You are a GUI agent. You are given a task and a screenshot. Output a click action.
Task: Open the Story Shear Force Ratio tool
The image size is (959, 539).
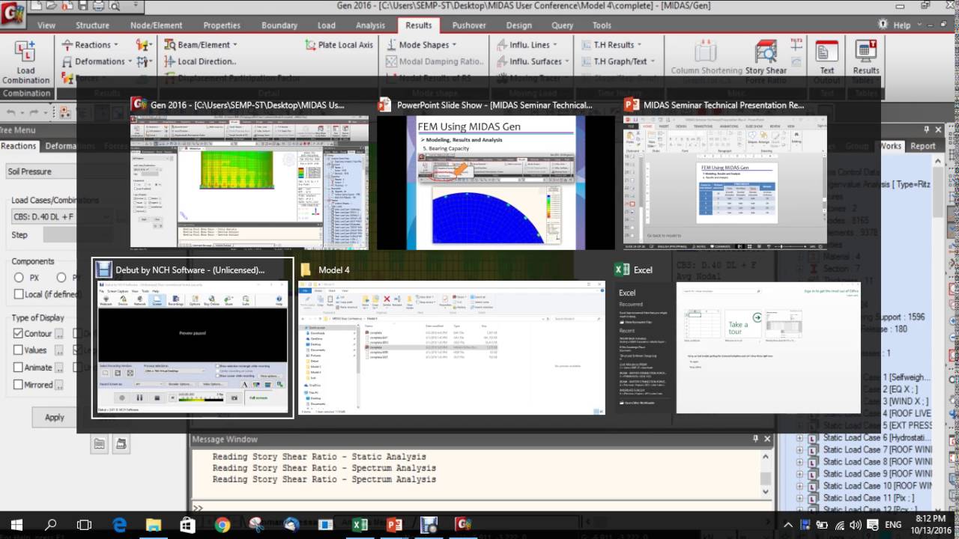pyautogui.click(x=766, y=61)
